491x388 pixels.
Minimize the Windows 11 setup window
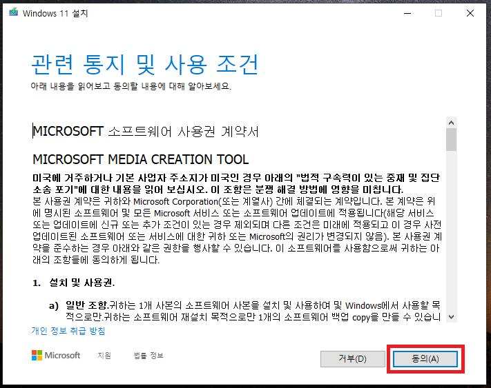coord(407,13)
